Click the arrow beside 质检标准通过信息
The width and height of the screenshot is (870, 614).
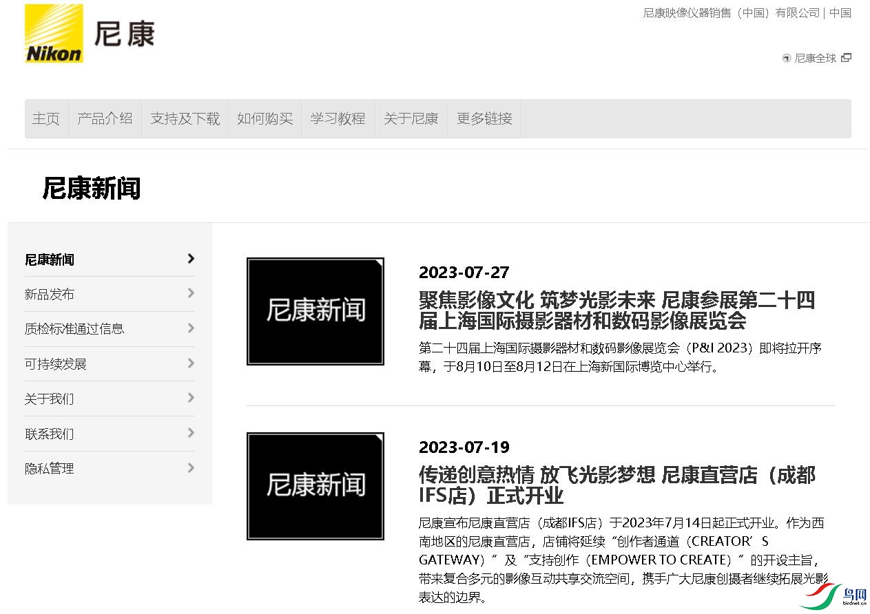coord(191,328)
